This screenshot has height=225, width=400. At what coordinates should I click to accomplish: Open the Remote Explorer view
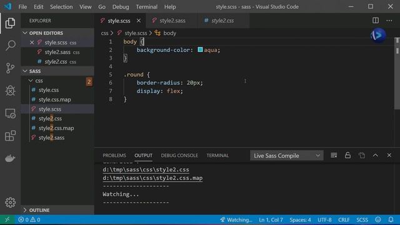pos(10,113)
